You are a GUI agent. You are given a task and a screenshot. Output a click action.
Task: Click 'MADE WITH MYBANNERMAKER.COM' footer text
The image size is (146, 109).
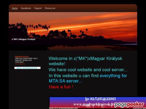64,108
